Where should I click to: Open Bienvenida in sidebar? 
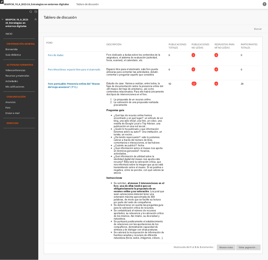coord(11,49)
